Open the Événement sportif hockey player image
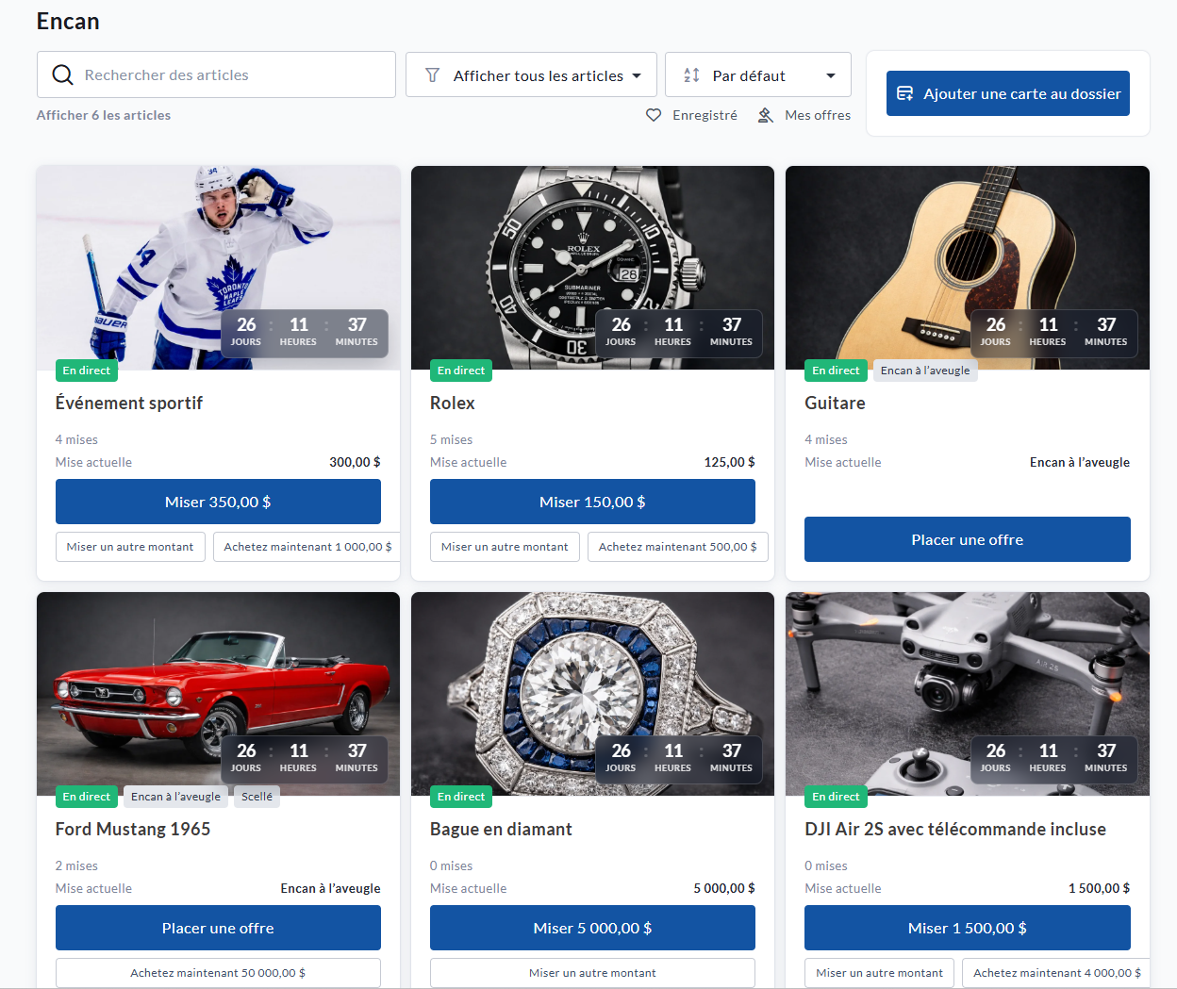 pyautogui.click(x=218, y=268)
